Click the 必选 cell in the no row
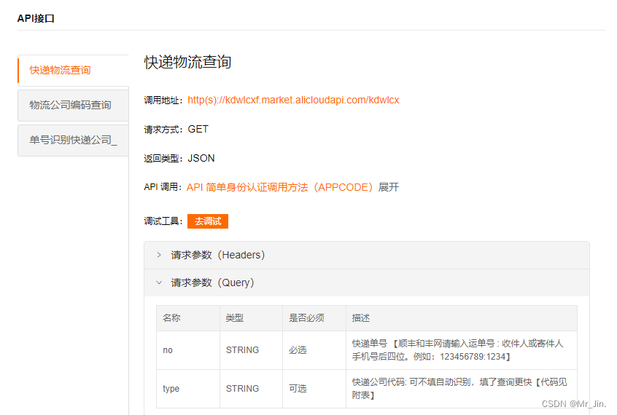The height and width of the screenshot is (415, 617). point(298,350)
